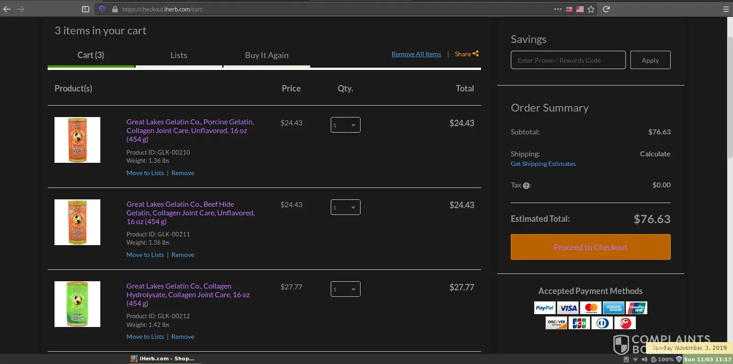Open the browser hamburger menu

coord(726,9)
